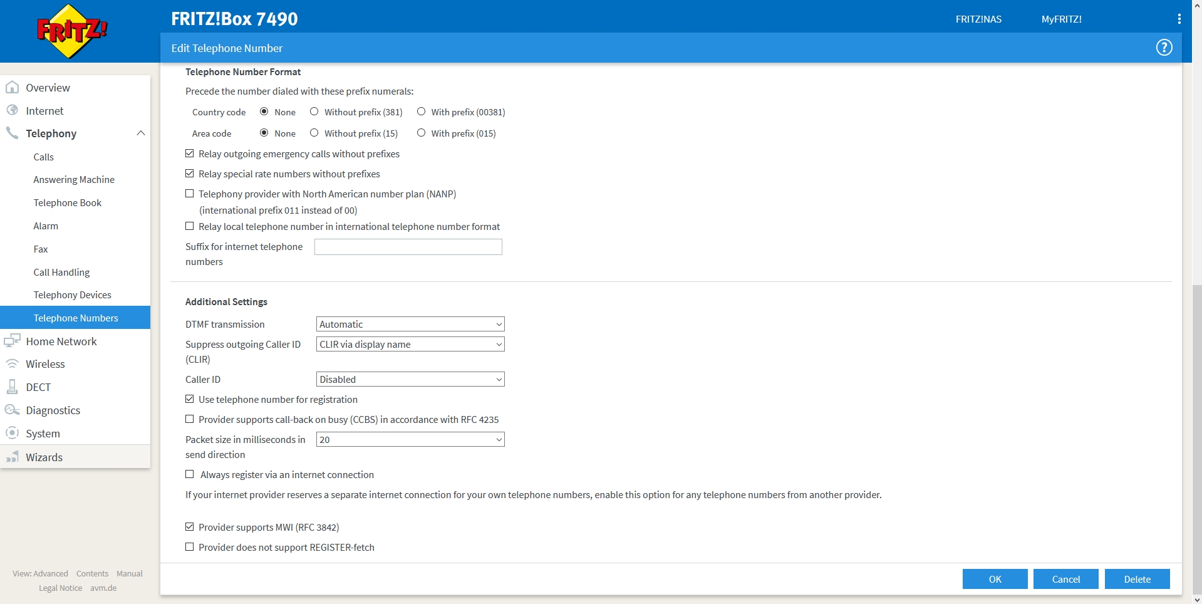Click the Telephony handset icon
The height and width of the screenshot is (604, 1202).
click(12, 133)
